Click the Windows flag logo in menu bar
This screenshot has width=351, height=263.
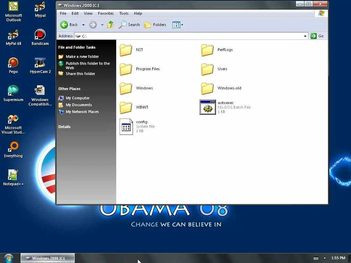(322, 13)
